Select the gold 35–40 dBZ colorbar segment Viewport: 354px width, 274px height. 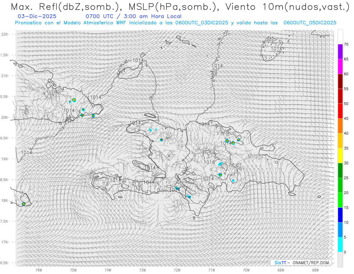(x=340, y=141)
